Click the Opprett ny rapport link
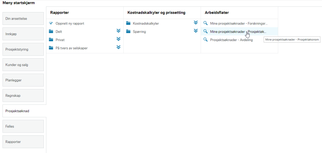This screenshot has height=153, width=322. point(70,24)
